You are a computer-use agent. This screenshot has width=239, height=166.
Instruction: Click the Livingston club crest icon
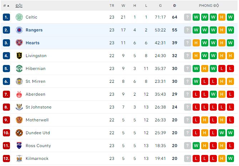tap(19, 56)
